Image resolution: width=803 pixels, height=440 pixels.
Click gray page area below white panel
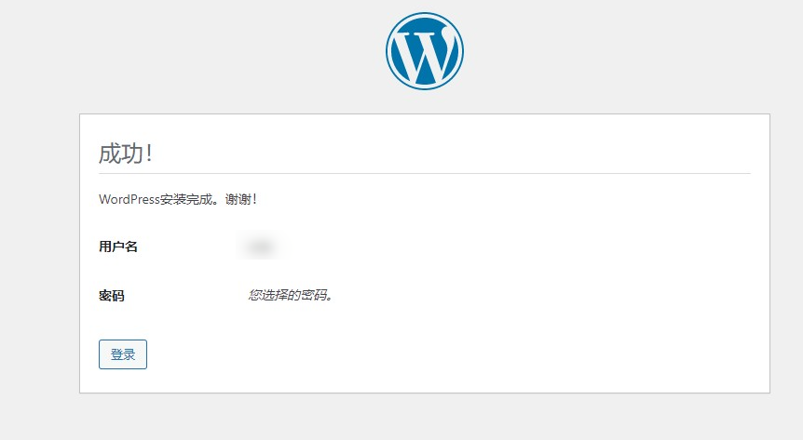click(x=424, y=417)
